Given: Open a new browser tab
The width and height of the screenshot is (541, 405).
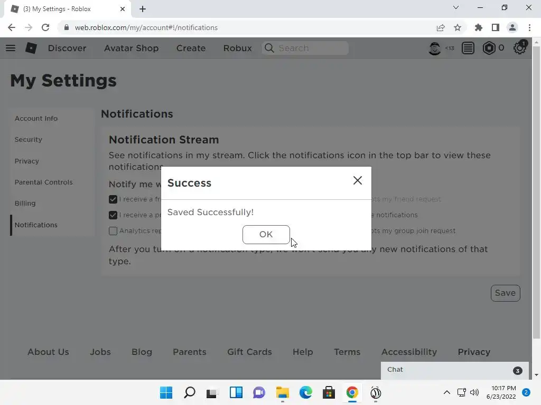Looking at the screenshot, I should tap(143, 9).
